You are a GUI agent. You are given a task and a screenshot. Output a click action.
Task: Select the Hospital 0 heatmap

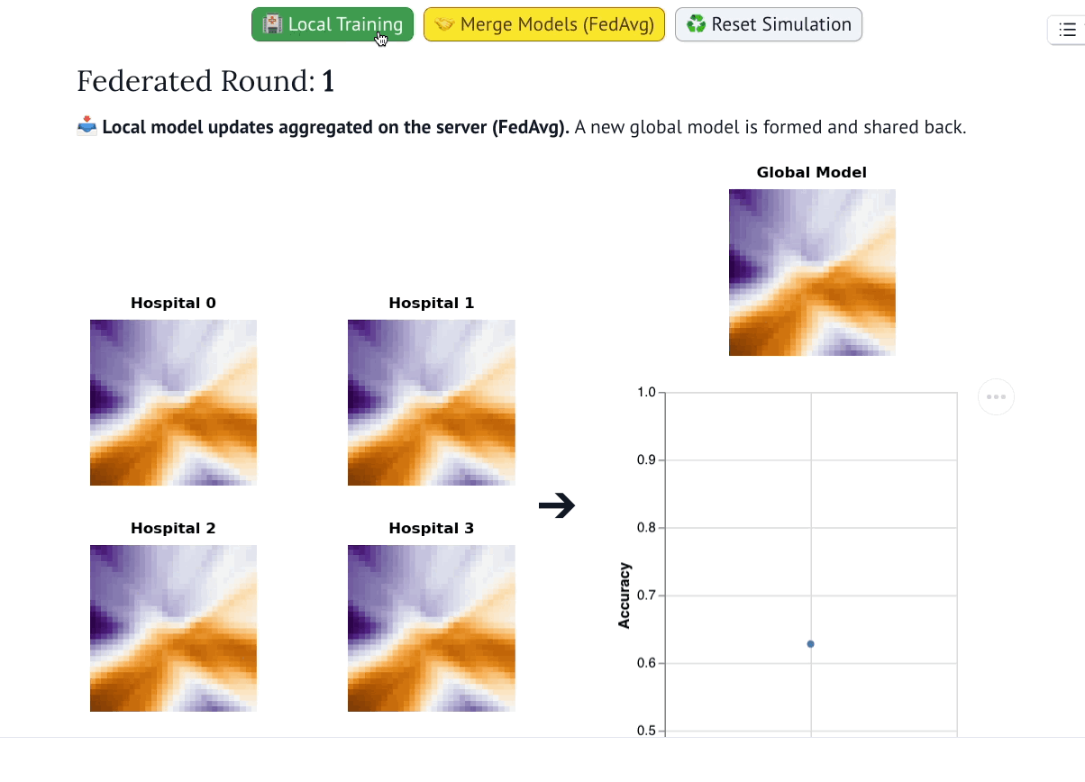coord(173,403)
